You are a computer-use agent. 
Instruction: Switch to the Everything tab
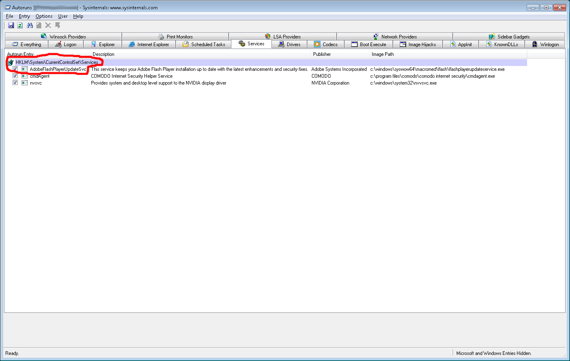click(x=26, y=45)
